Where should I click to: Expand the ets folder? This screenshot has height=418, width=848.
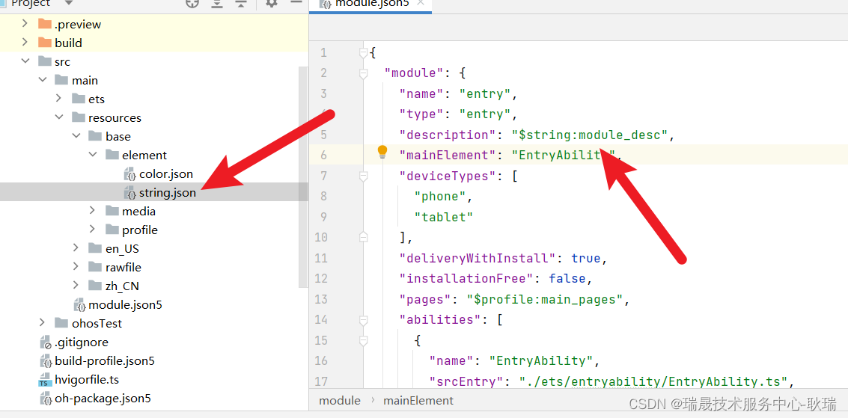point(59,99)
